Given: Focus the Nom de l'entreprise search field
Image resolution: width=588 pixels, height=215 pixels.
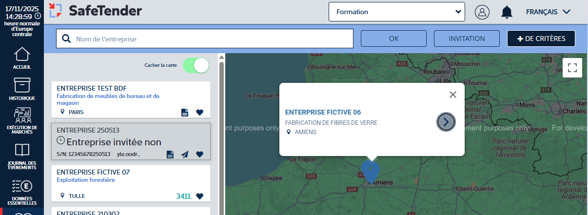Looking at the screenshot, I should (x=205, y=39).
